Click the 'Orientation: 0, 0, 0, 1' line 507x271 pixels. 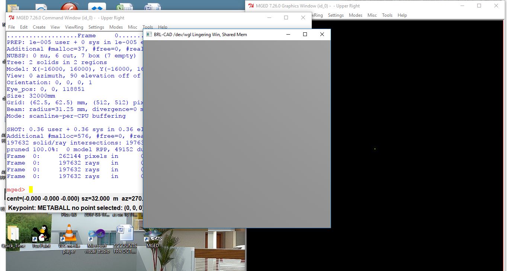49,82
